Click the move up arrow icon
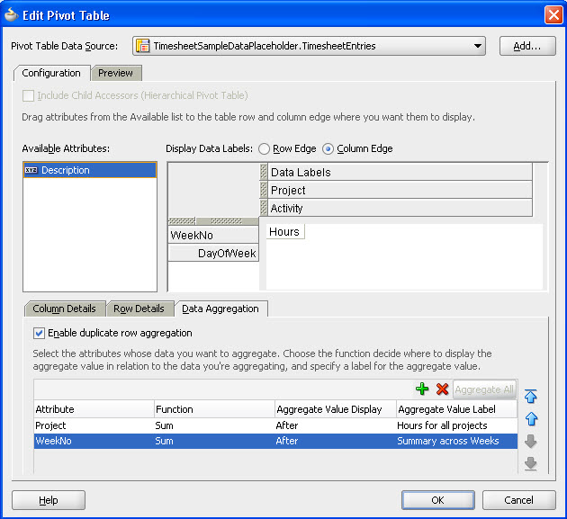The width and height of the screenshot is (567, 519). 531,418
